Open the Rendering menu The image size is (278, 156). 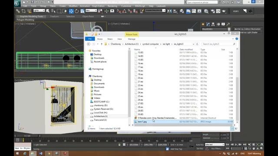pos(112,6)
